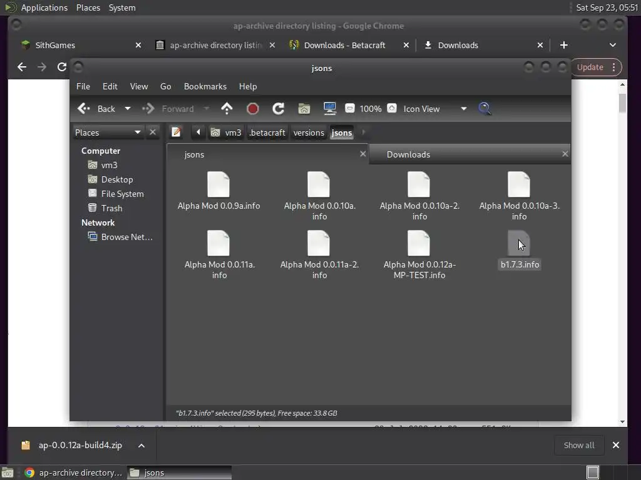Click Chrome back navigation arrow

(x=22, y=67)
